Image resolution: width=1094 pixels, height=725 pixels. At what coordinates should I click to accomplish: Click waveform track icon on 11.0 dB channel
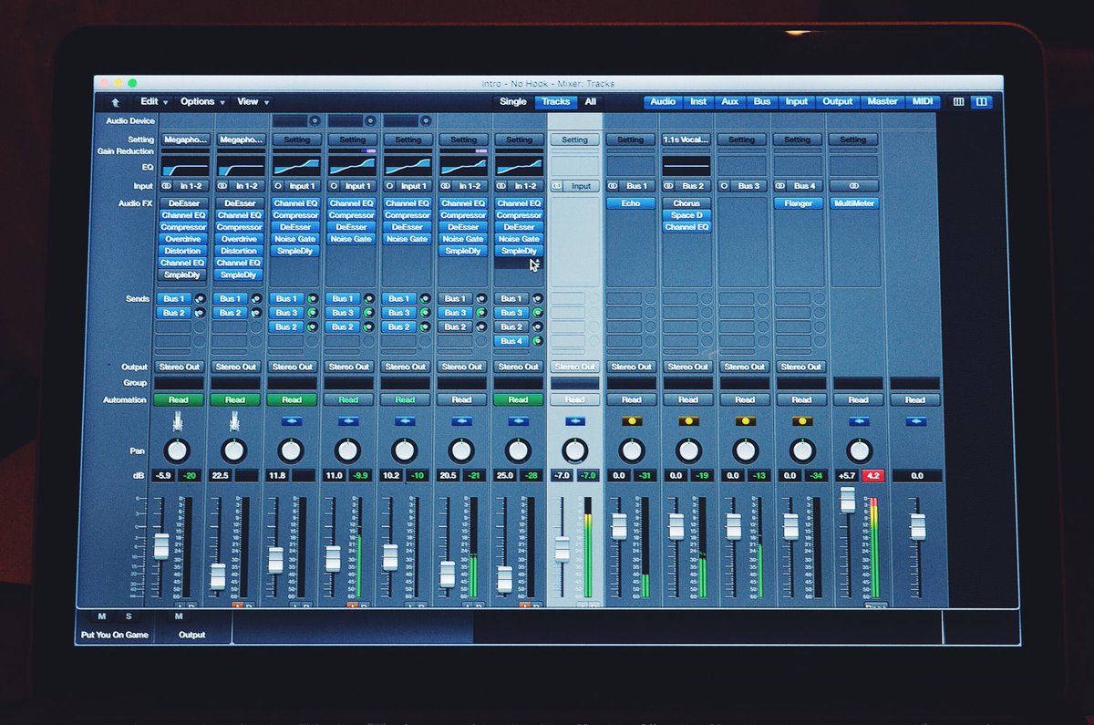click(348, 421)
